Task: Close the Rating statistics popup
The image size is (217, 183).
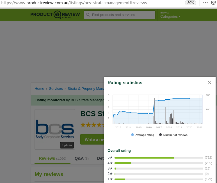Action: [209, 83]
